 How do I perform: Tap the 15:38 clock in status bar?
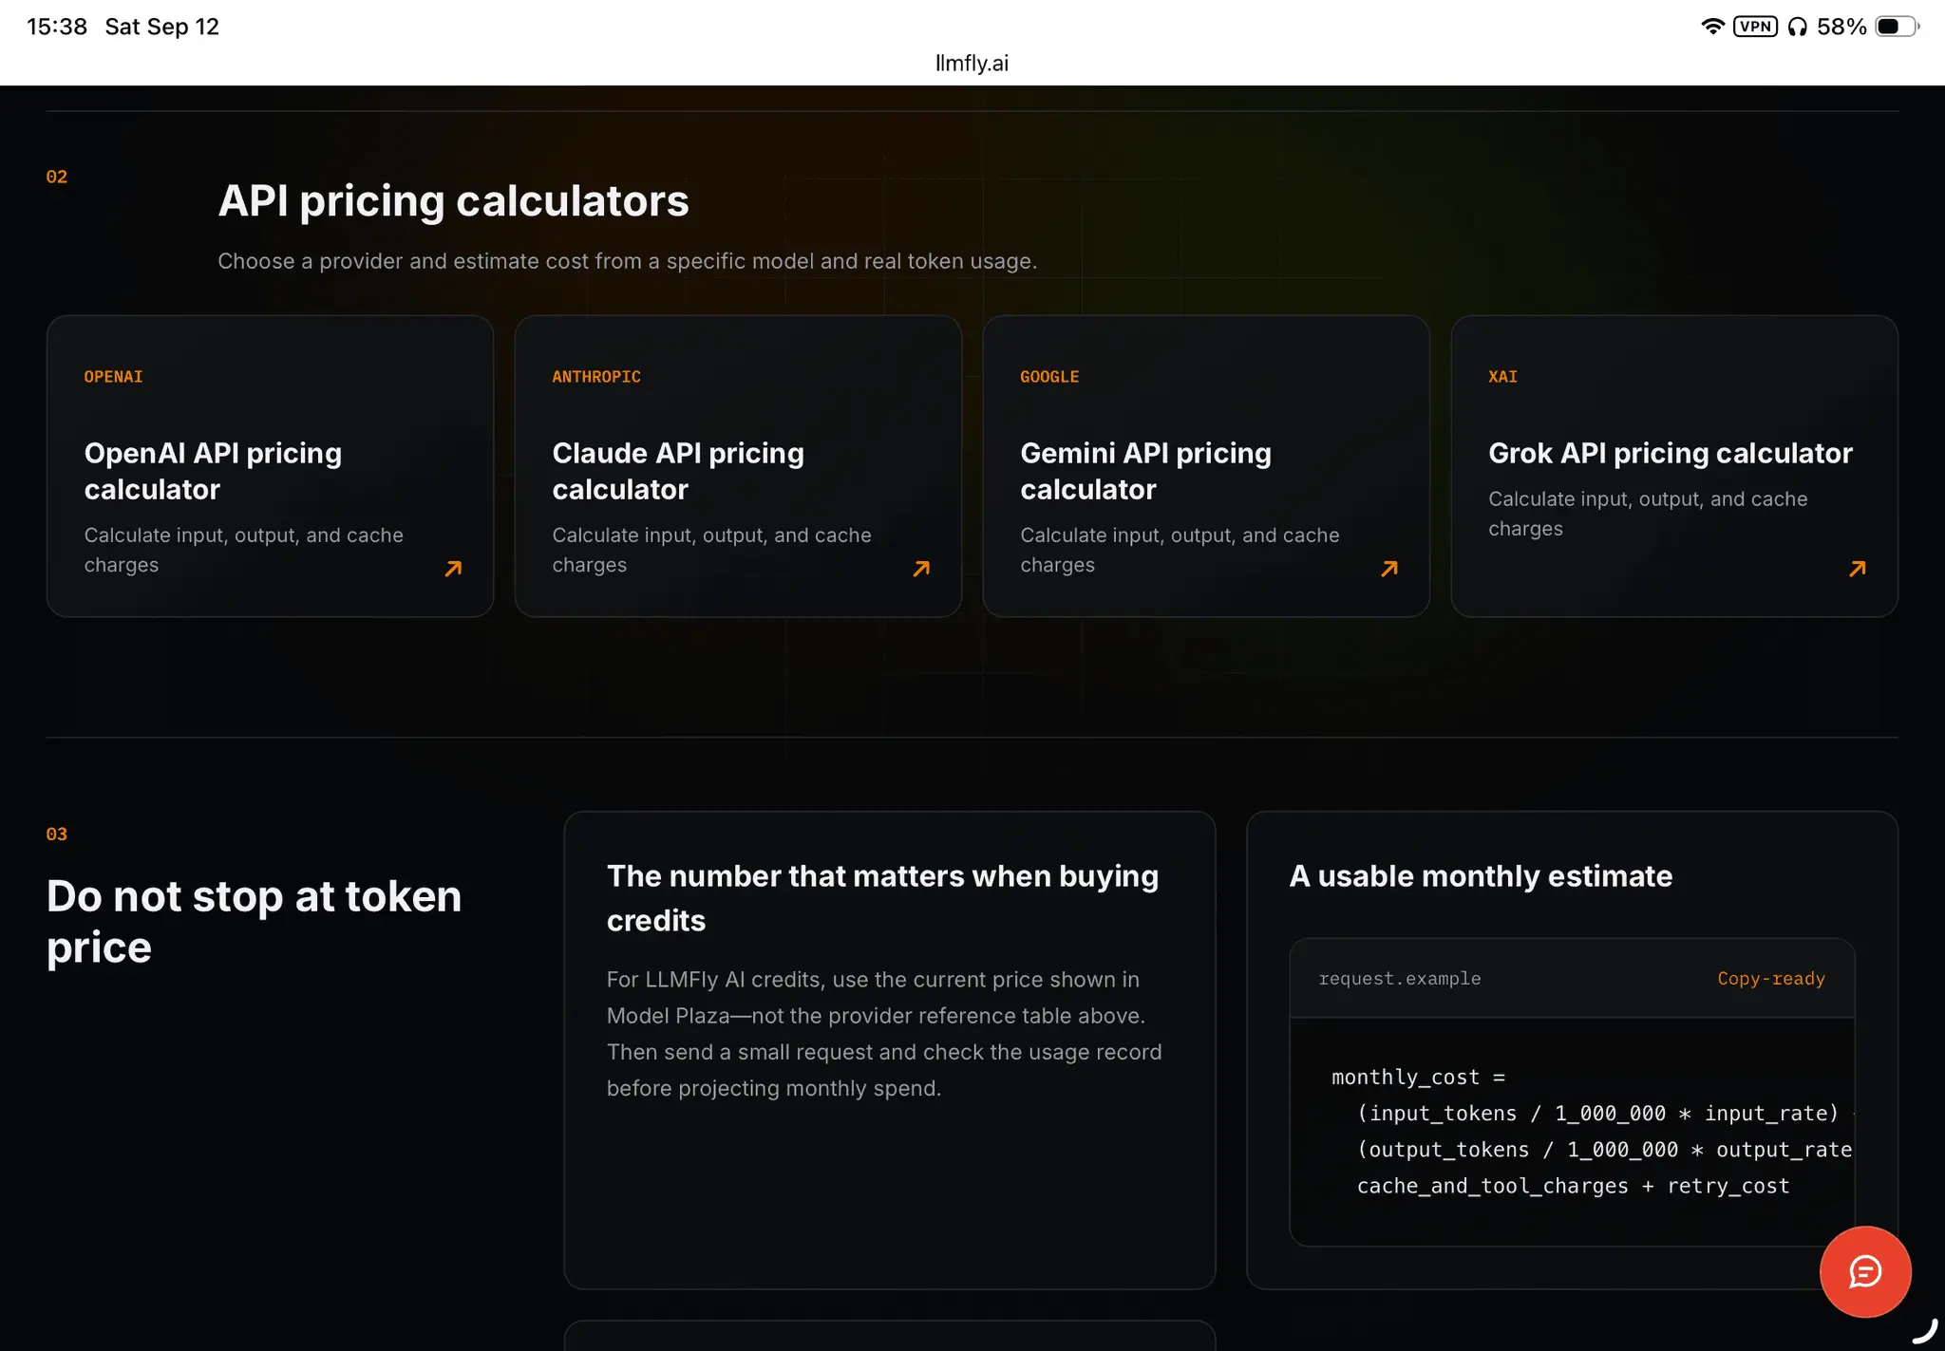coord(57,27)
